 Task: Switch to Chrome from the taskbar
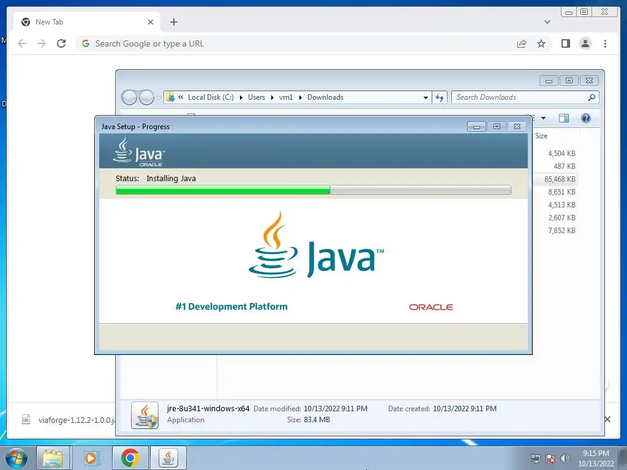(130, 458)
